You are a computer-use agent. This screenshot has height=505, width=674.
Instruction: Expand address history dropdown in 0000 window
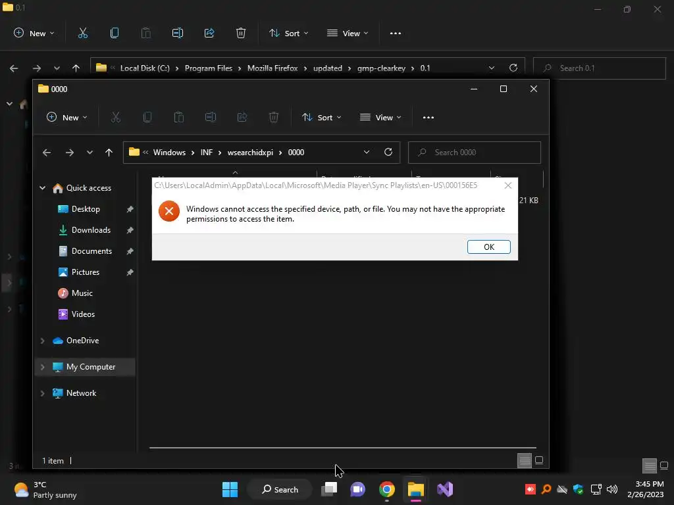366,153
